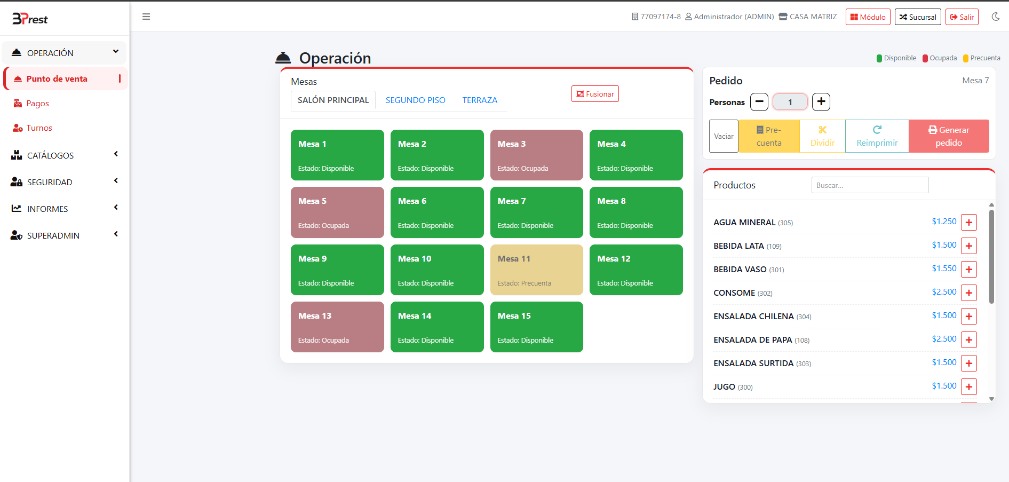Click the Pre-cuenta button
Viewport: 1009px width, 482px height.
tap(769, 136)
